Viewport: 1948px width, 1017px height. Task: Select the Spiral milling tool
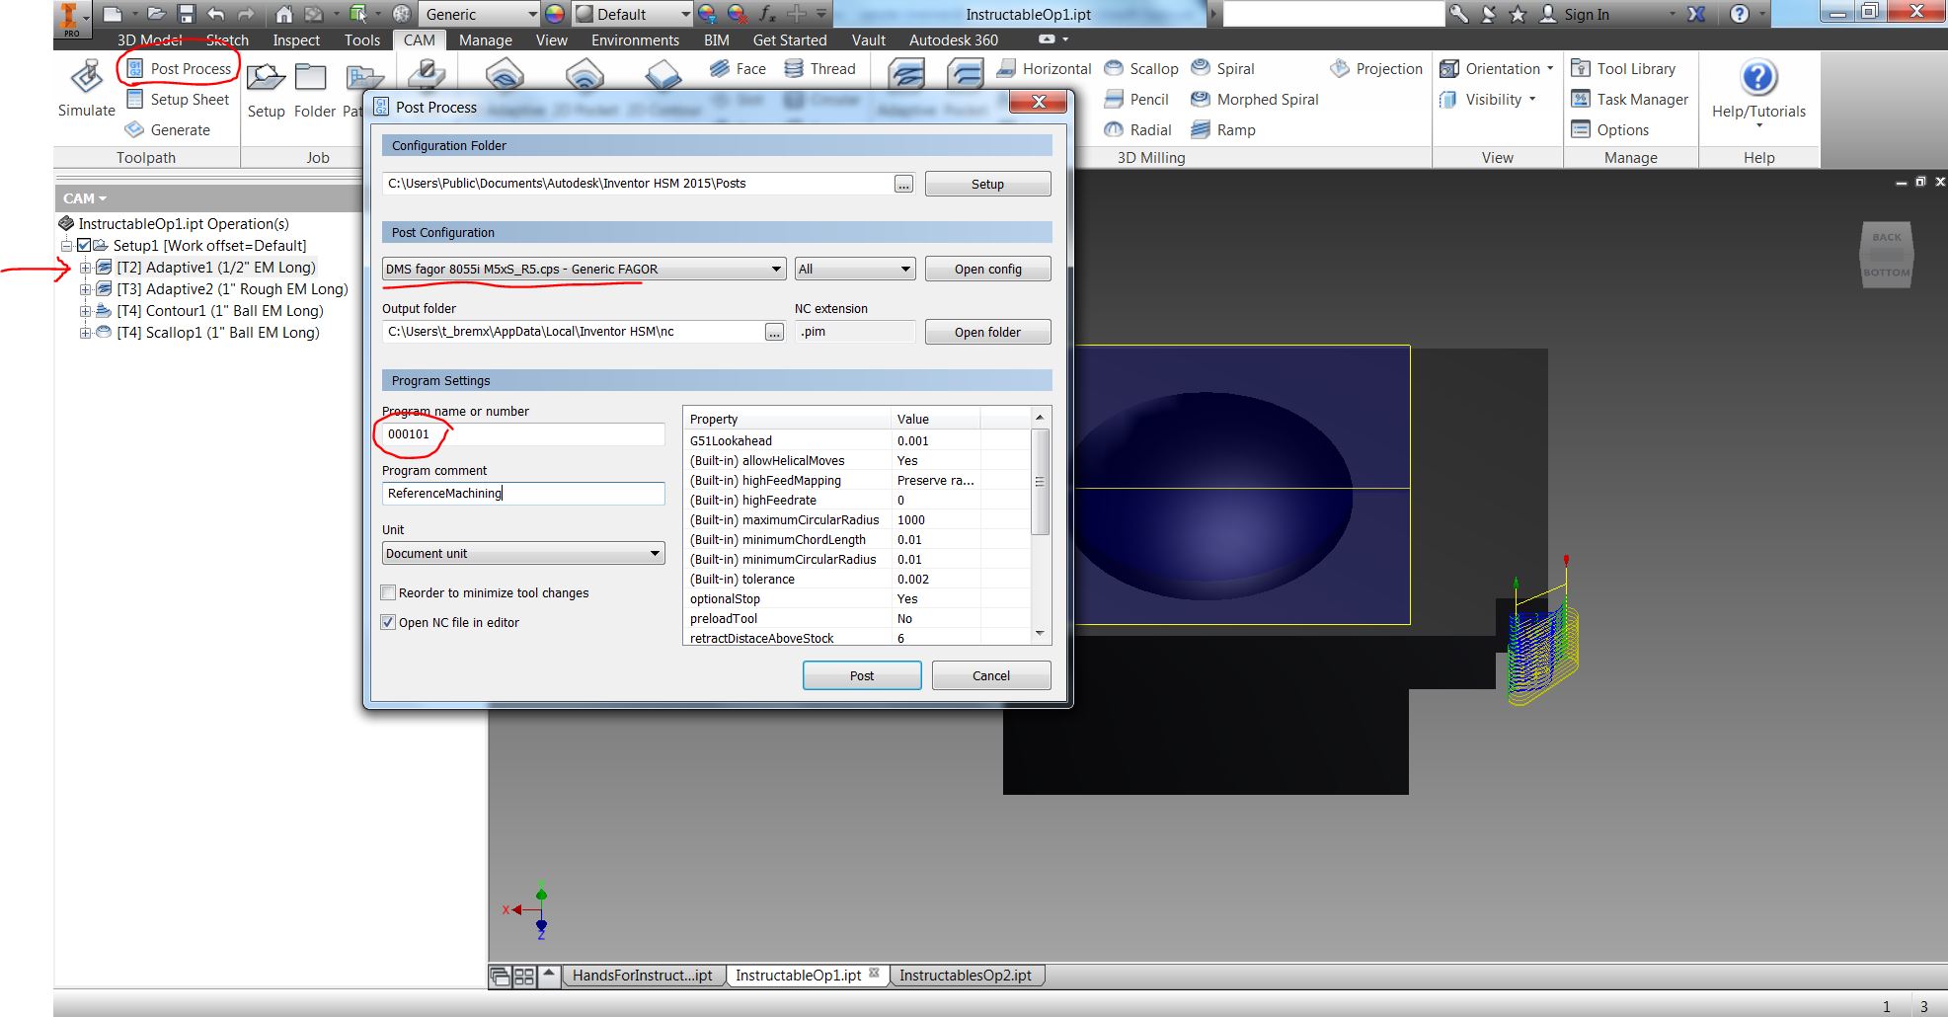[x=1222, y=68]
